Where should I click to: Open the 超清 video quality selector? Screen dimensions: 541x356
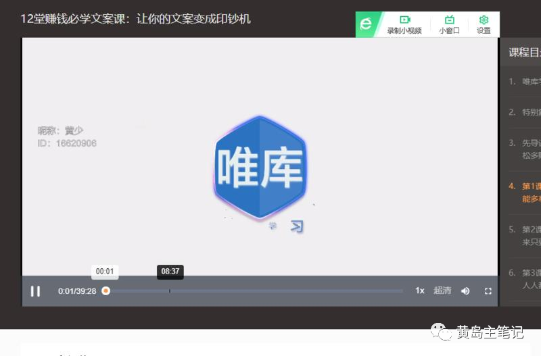pyautogui.click(x=442, y=290)
